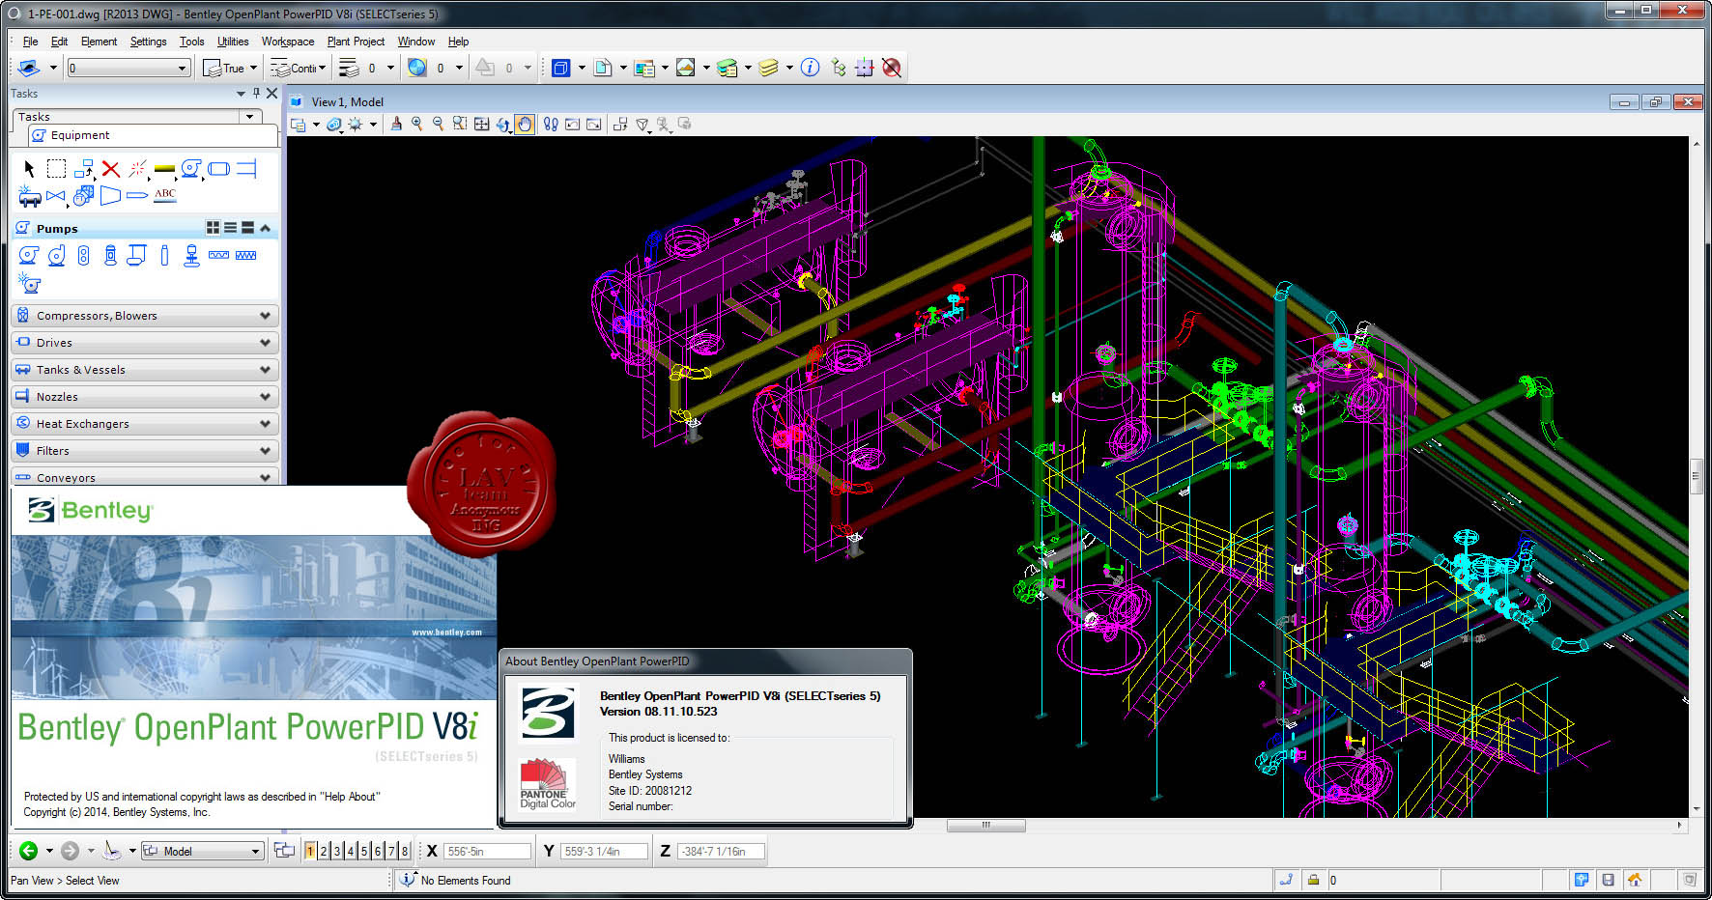
Task: Open the Settings menu
Action: [x=148, y=42]
